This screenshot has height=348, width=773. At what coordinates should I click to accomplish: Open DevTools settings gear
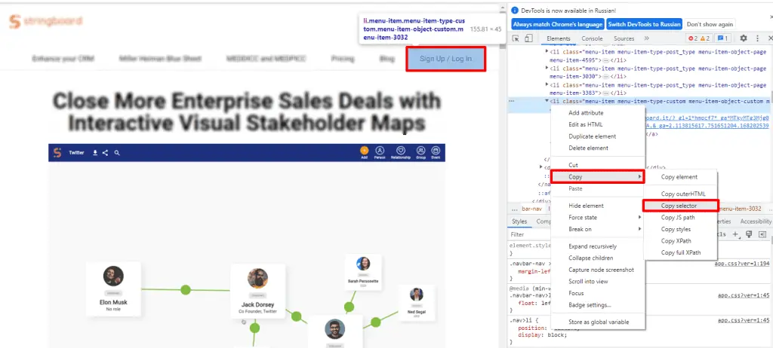point(744,38)
